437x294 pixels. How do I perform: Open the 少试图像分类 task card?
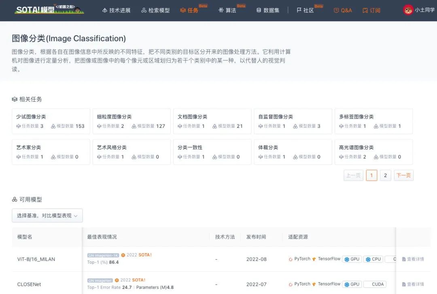[x=51, y=121]
